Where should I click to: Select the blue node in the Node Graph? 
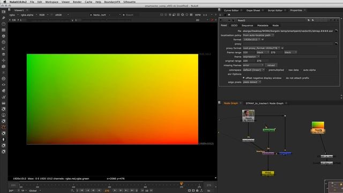[x=285, y=153]
